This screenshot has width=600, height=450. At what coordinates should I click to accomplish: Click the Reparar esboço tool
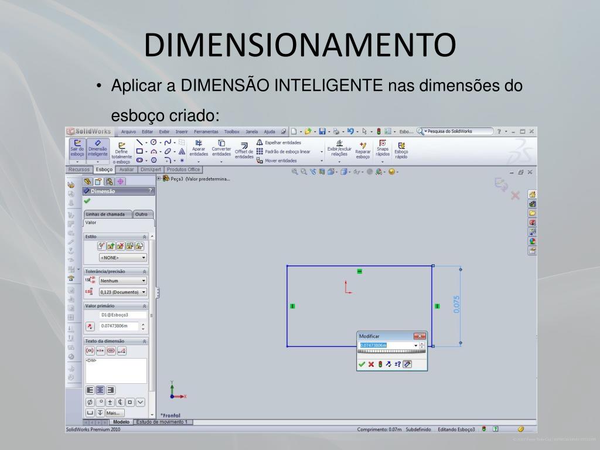point(363,151)
